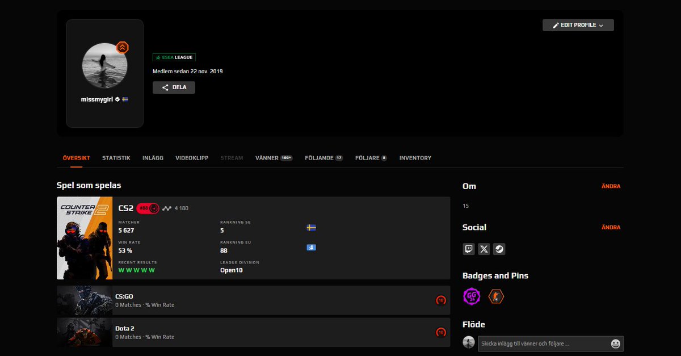Viewport: 681px width, 356px height.
Task: Click the ESEA League badge
Action: (x=174, y=57)
